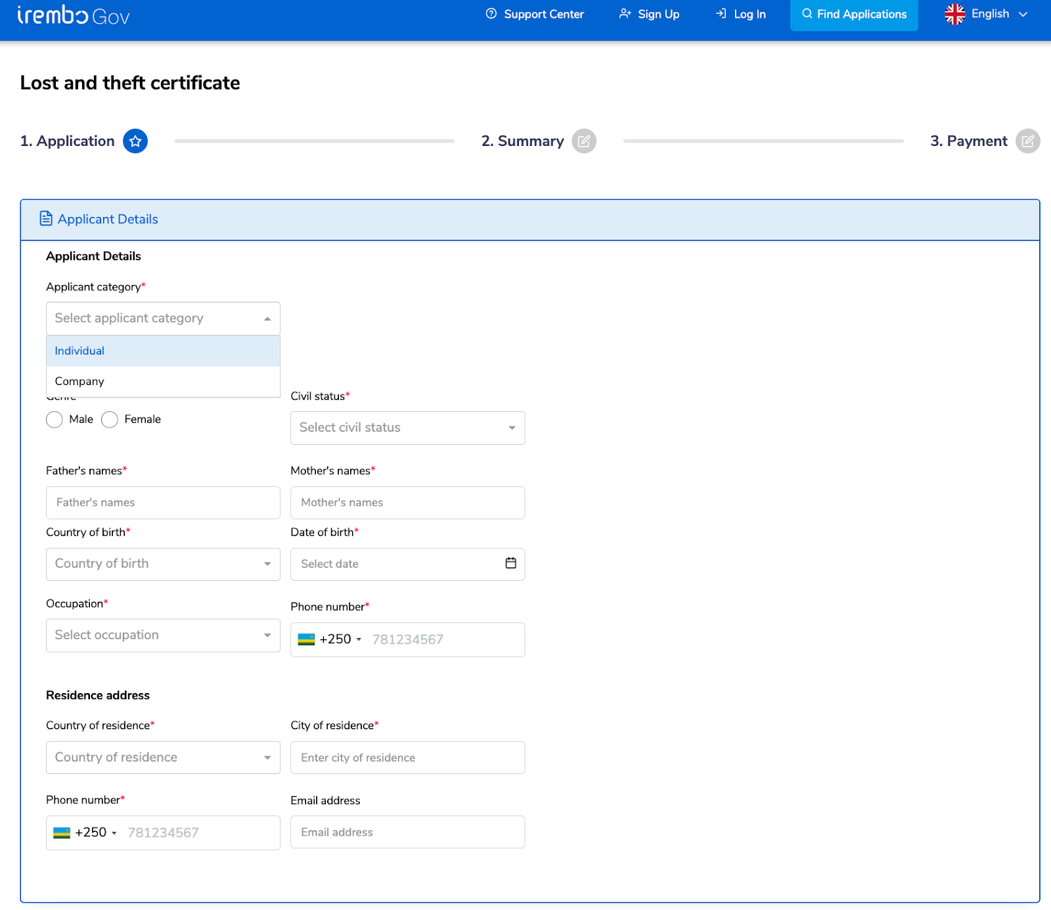Click the Residence address heading

coord(98,695)
